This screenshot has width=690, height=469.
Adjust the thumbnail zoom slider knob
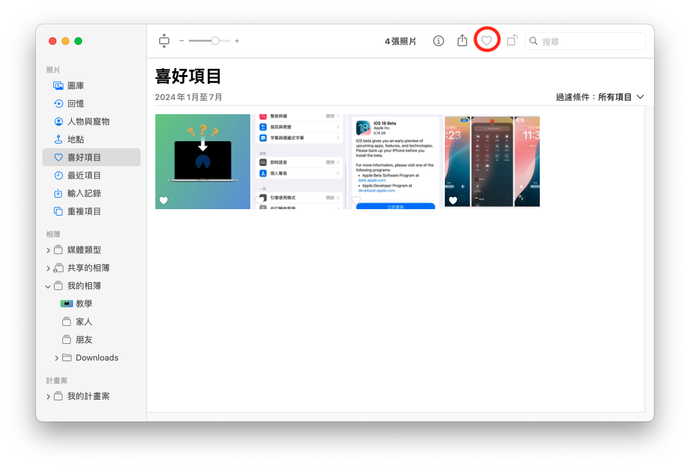click(215, 41)
